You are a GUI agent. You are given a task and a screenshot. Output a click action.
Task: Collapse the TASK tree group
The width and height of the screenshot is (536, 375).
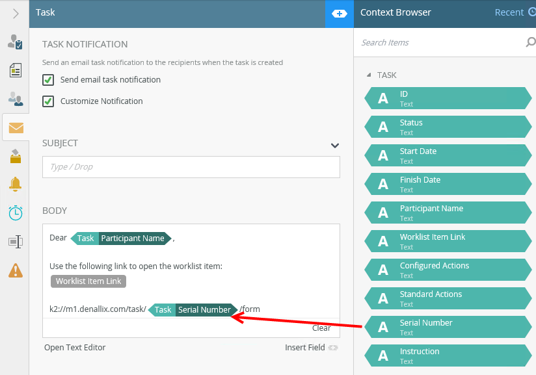click(370, 75)
